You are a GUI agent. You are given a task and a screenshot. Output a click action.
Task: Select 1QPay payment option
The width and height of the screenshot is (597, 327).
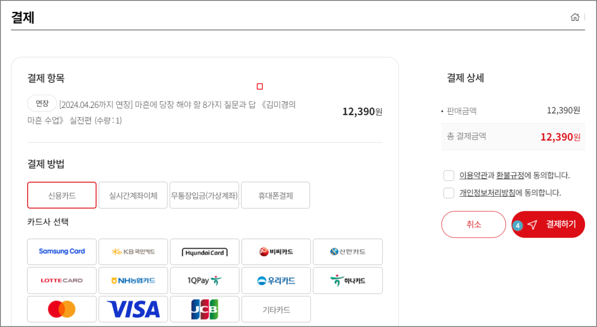(204, 280)
